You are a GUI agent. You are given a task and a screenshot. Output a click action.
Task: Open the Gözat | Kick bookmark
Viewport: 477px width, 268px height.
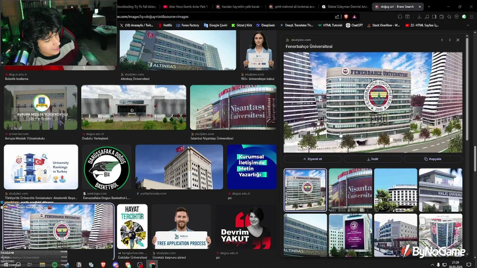(242, 25)
